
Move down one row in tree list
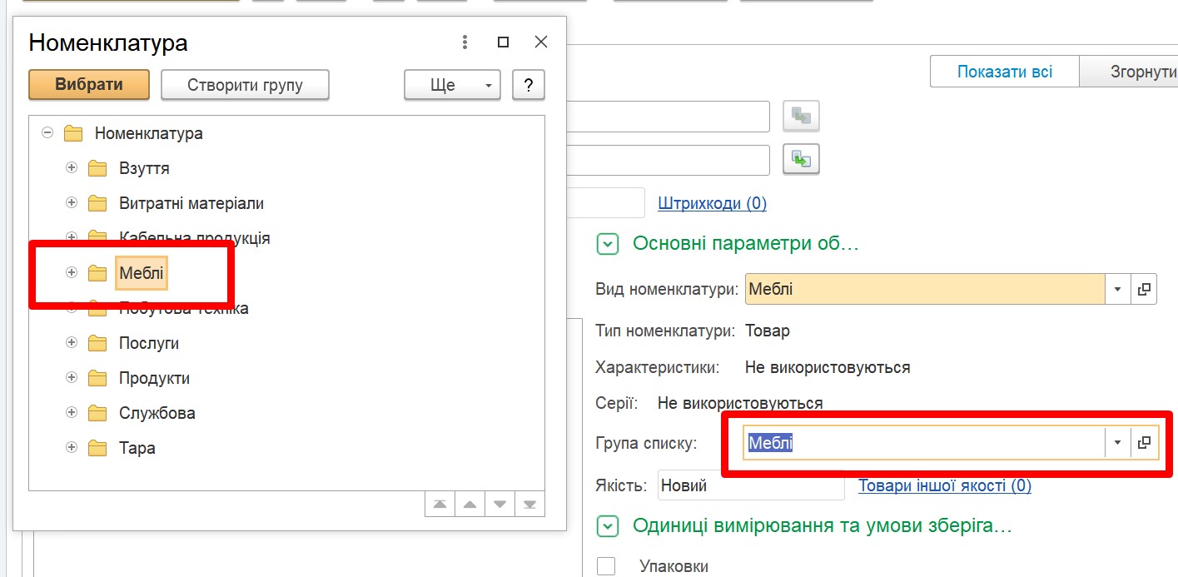tap(500, 505)
